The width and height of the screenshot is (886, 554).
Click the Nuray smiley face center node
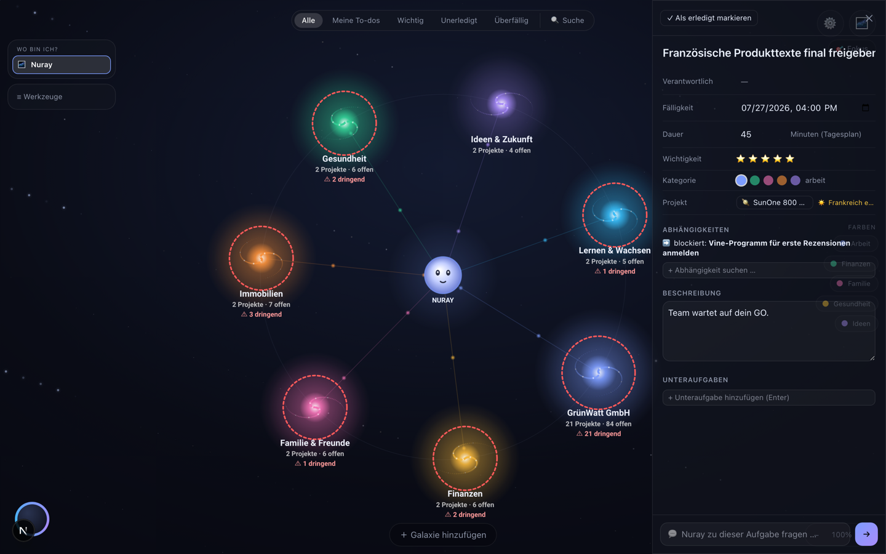pyautogui.click(x=442, y=275)
